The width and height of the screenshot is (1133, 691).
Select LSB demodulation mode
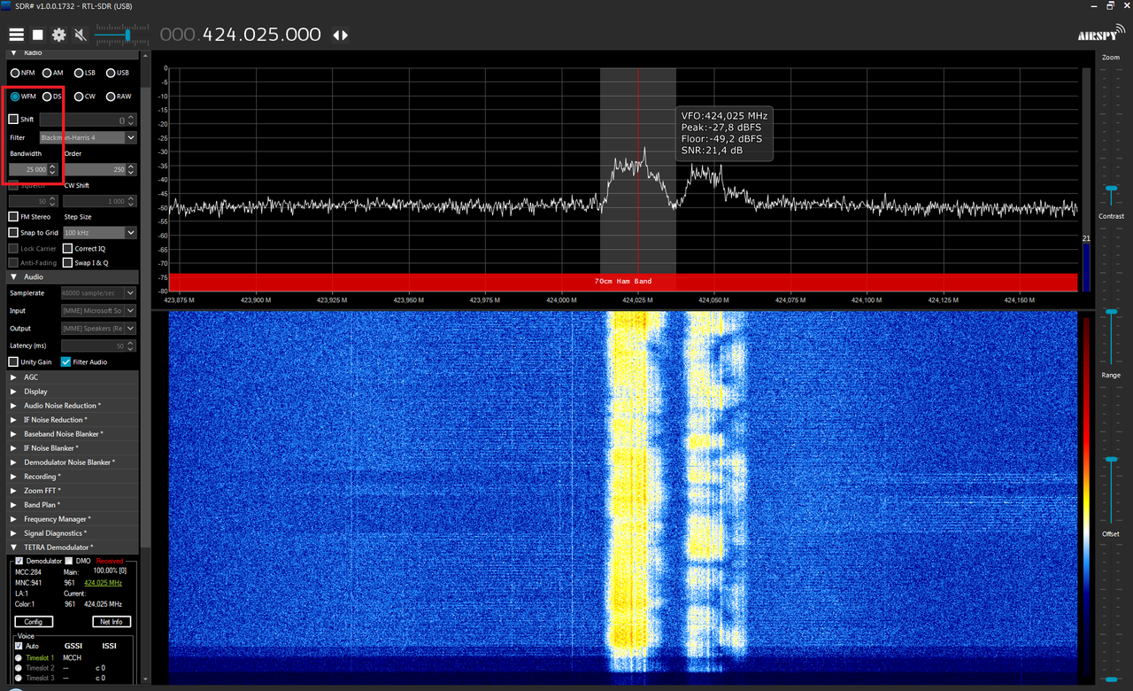pos(85,73)
